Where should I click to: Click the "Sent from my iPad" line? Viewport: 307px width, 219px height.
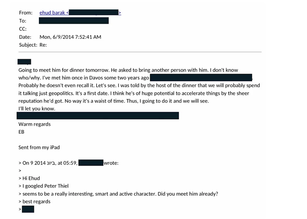click(39, 148)
